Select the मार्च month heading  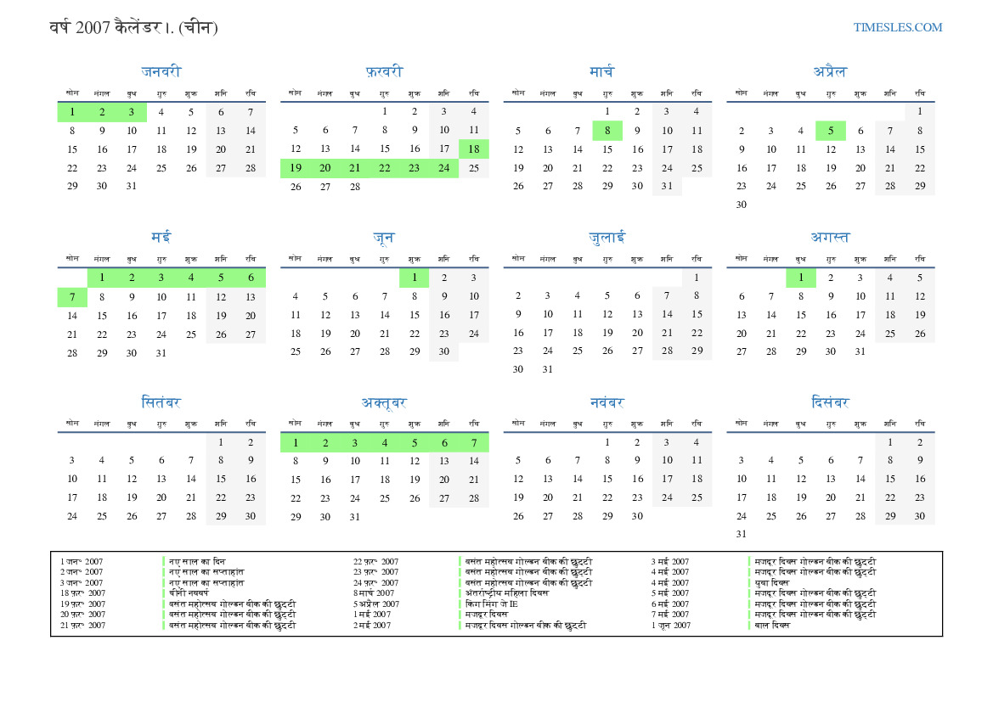point(601,71)
